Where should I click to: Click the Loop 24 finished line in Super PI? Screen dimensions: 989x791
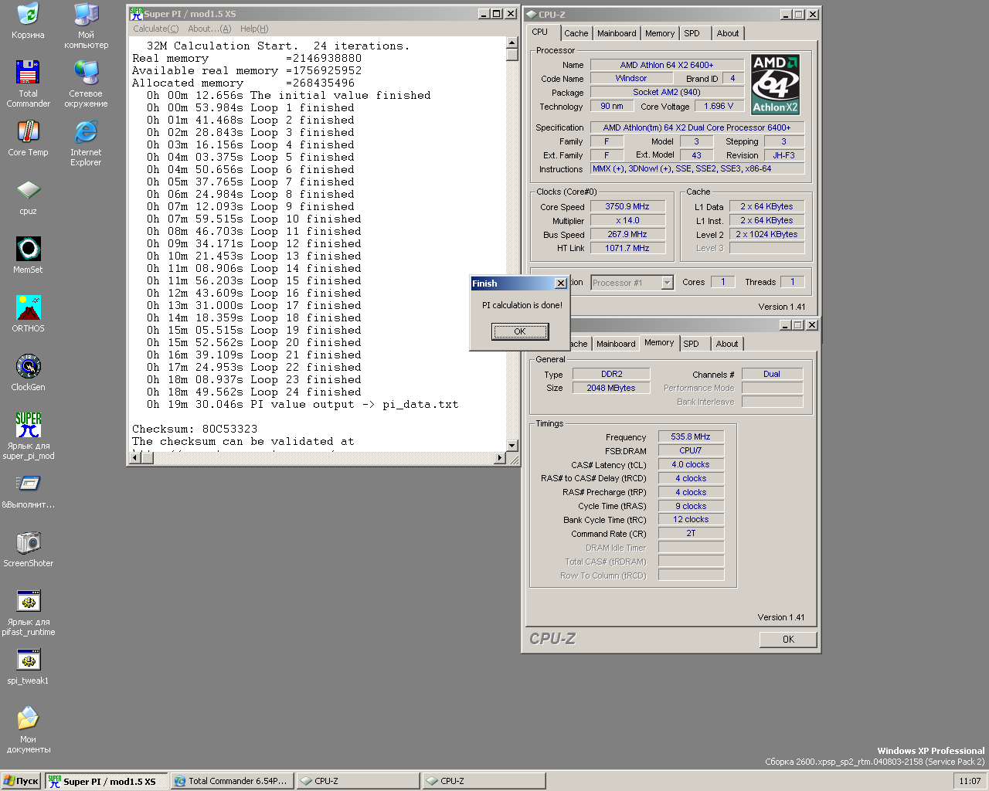(x=253, y=392)
